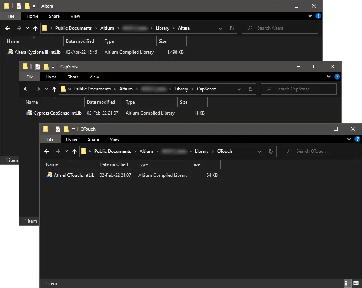Click the 54 KB size value

click(212, 175)
